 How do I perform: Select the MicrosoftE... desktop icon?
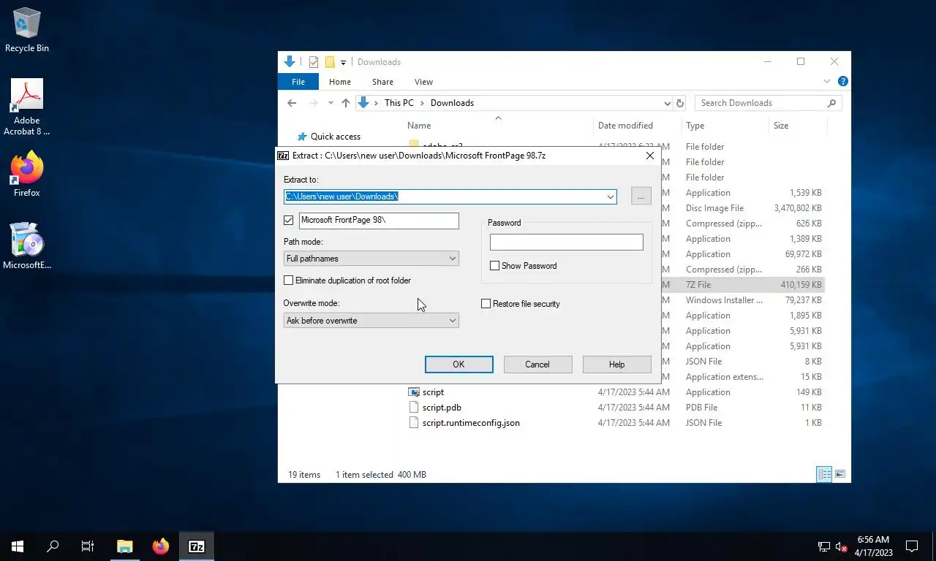pyautogui.click(x=27, y=246)
